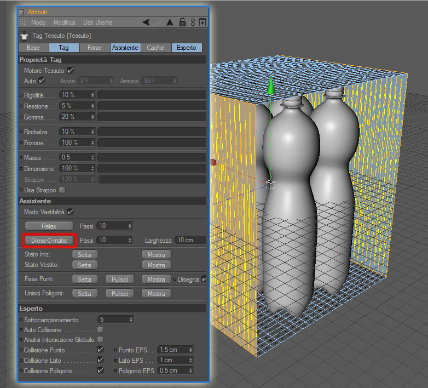Open the Modifica menu
This screenshot has height=388, width=428.
point(65,22)
